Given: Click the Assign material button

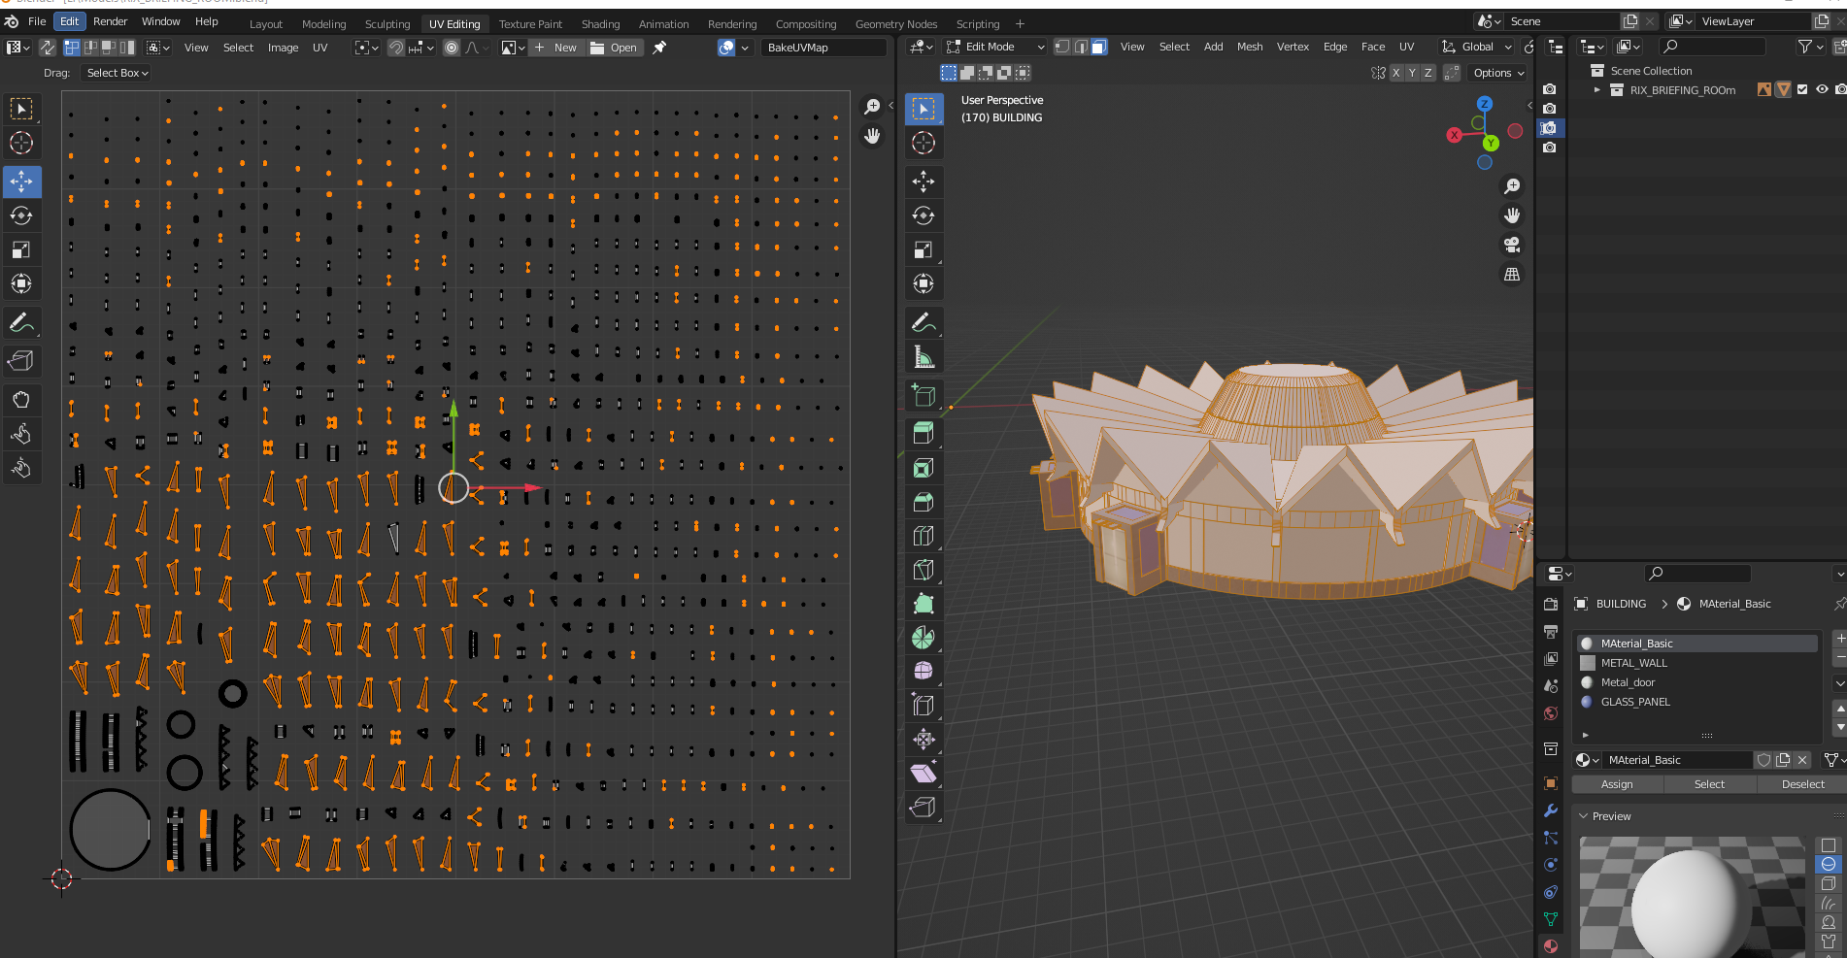Looking at the screenshot, I should click(x=1617, y=784).
